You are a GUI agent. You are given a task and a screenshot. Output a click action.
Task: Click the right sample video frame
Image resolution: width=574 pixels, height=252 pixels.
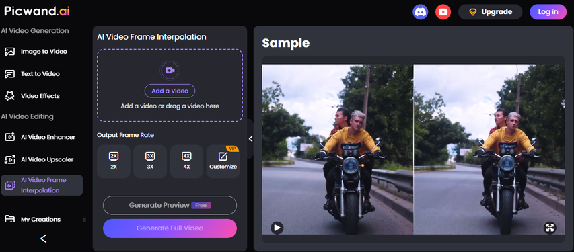489,149
